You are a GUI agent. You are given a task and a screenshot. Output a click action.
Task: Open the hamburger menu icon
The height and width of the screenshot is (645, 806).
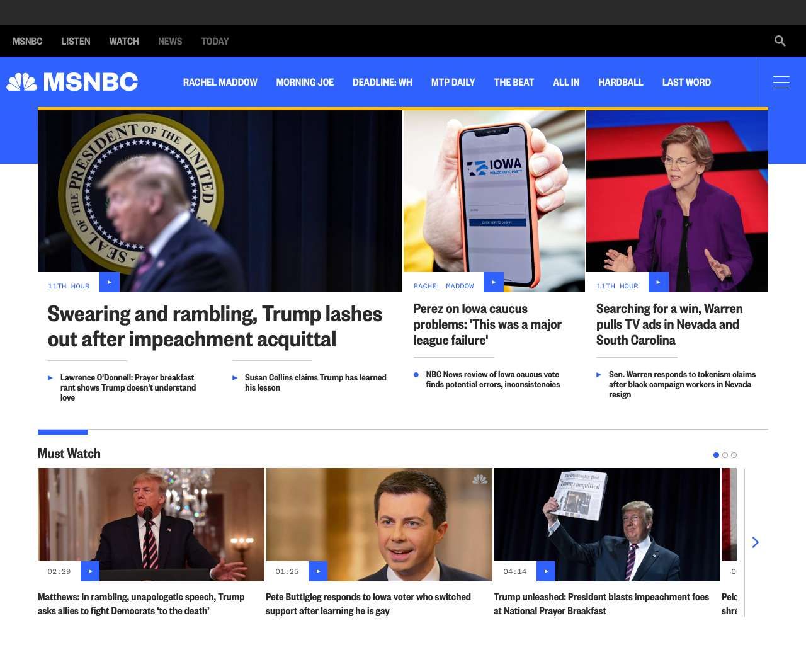(x=781, y=82)
